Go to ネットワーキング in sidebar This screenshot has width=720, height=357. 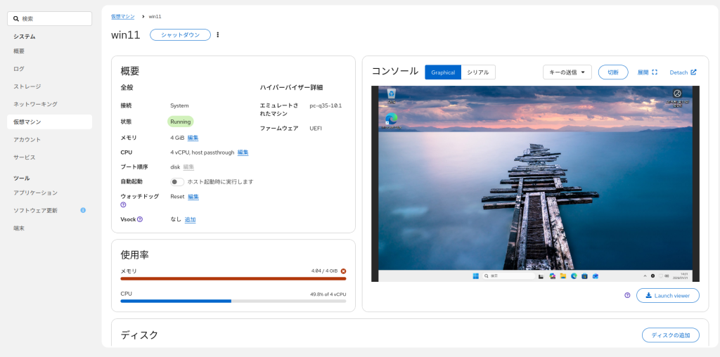[x=35, y=104]
